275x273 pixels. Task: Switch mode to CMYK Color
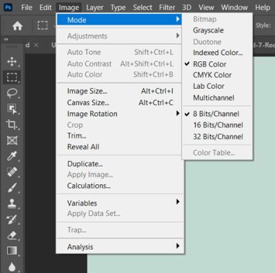[217, 75]
